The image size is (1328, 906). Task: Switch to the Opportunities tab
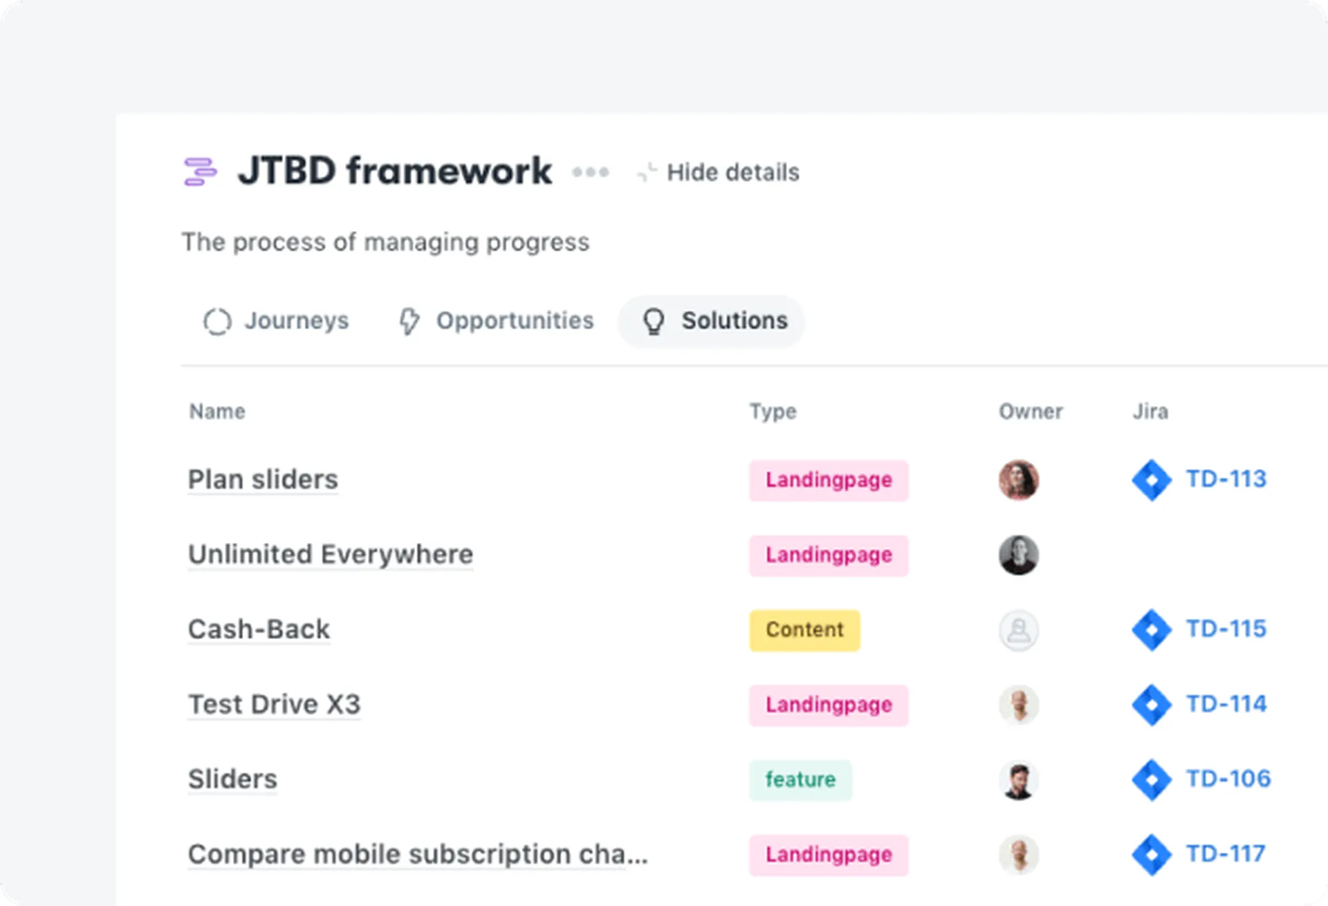tap(496, 321)
